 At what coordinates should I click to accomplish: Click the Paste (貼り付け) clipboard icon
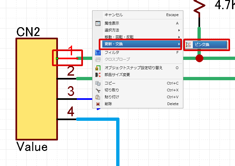pos(98,97)
